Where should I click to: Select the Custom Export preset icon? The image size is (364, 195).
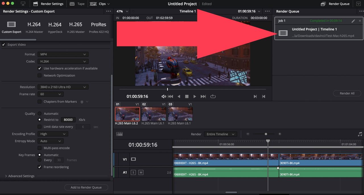[x=11, y=24]
